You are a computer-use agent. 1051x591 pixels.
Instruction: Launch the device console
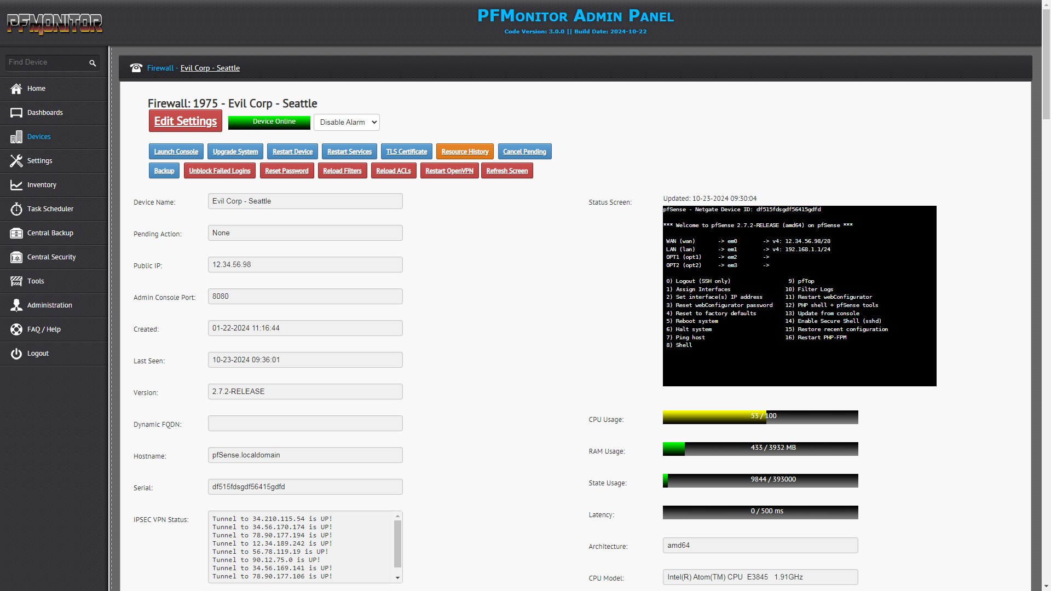[176, 152]
